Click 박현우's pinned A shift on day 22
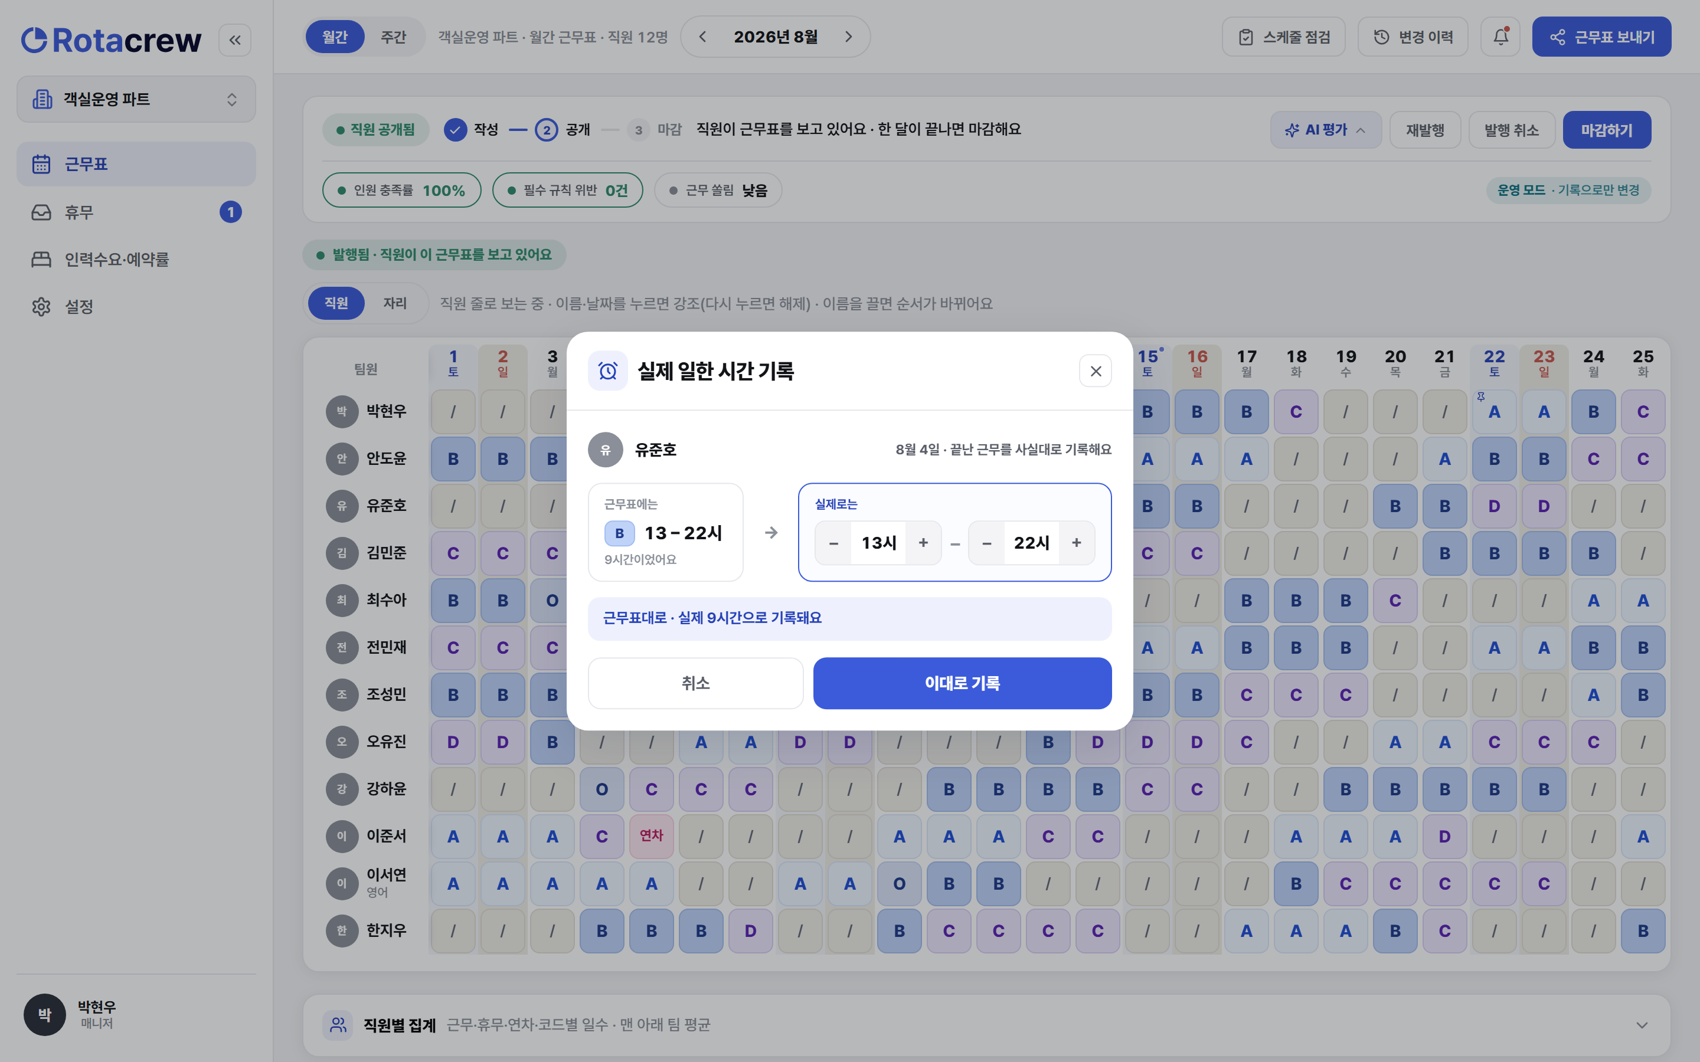The width and height of the screenshot is (1700, 1062). [x=1494, y=412]
